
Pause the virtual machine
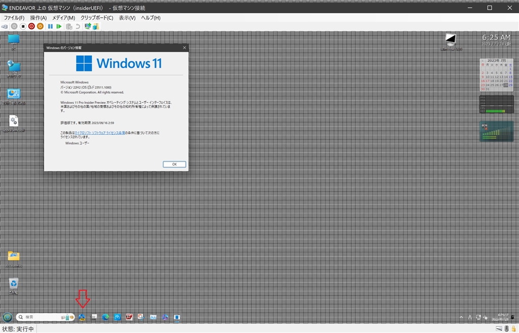50,26
